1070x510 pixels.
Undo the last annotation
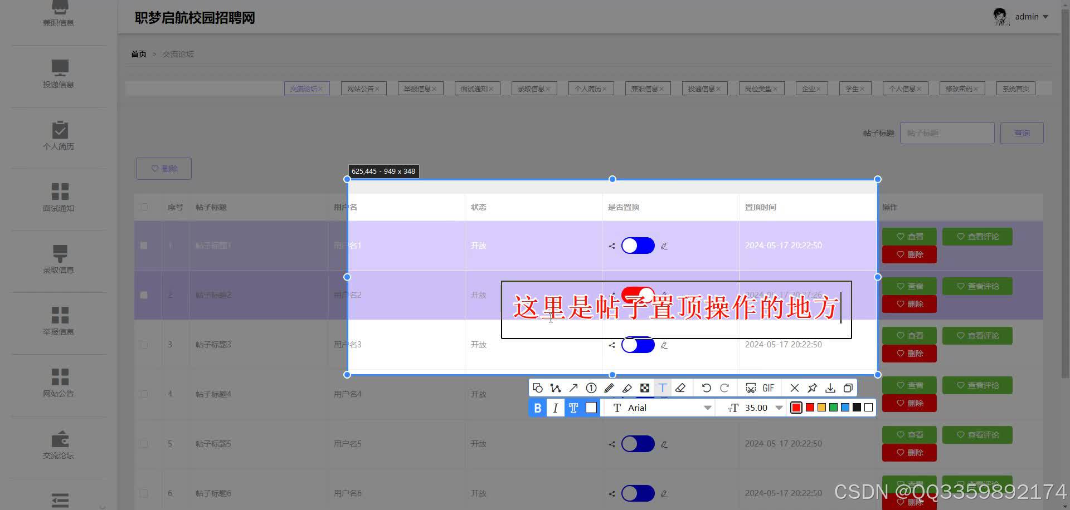[706, 388]
